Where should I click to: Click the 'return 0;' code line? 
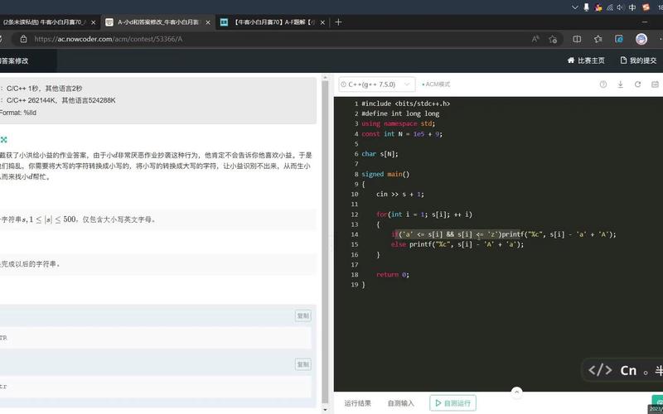(x=393, y=275)
